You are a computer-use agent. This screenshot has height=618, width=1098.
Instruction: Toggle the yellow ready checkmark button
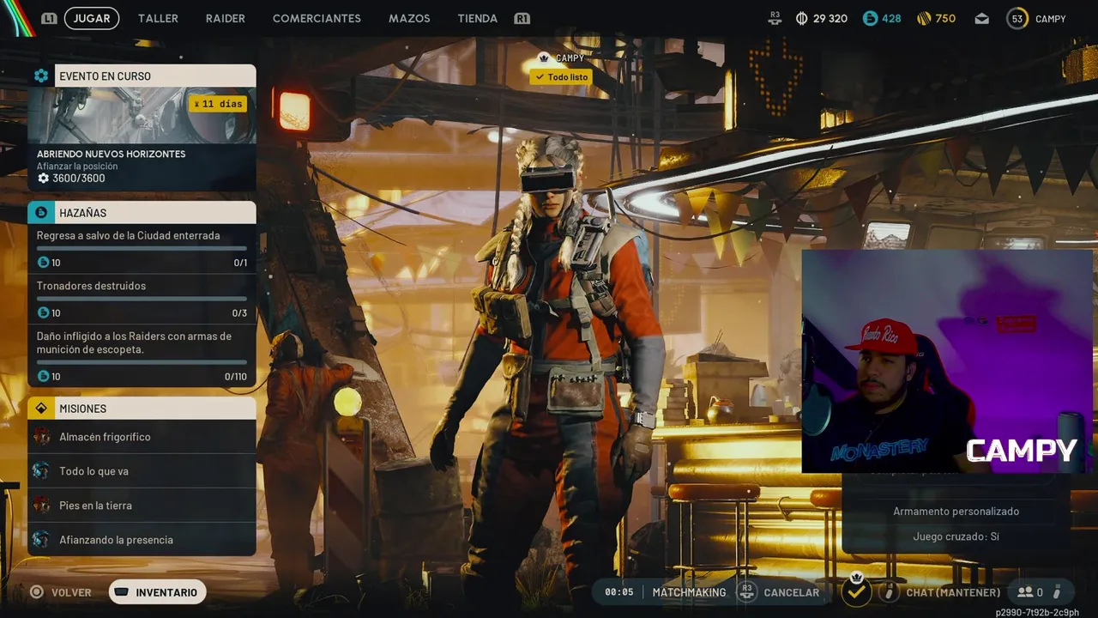(x=856, y=591)
